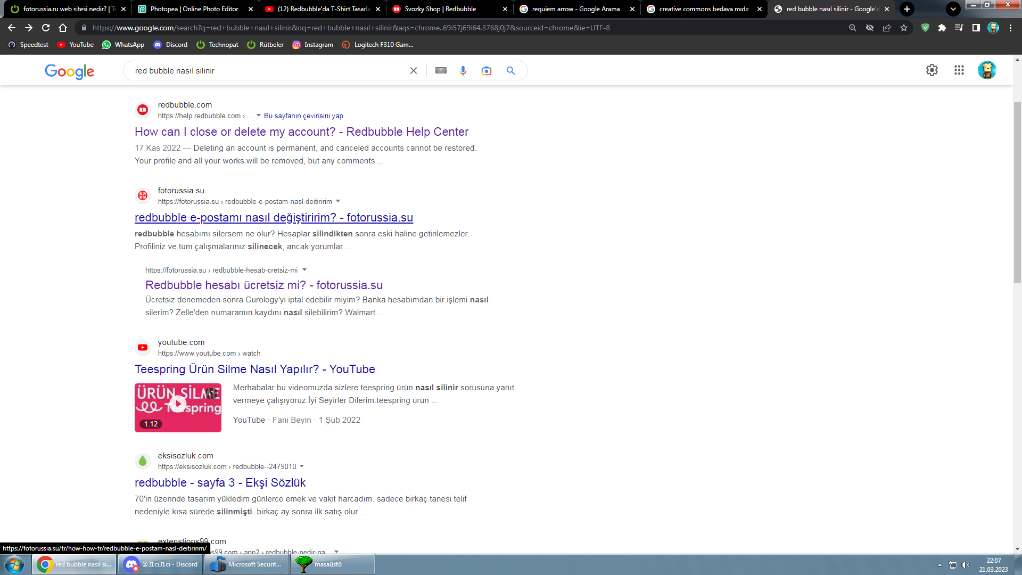Expand options arrow for eksisozluk.com result
1022x575 pixels.
(302, 466)
